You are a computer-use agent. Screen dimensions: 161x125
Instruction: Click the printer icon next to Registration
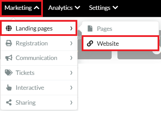click(9, 43)
